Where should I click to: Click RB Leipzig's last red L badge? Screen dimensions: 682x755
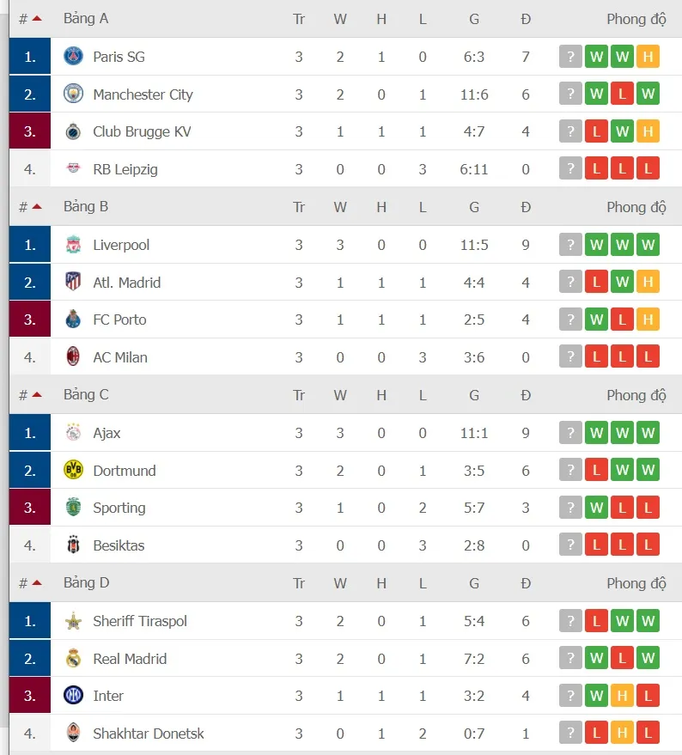[648, 169]
